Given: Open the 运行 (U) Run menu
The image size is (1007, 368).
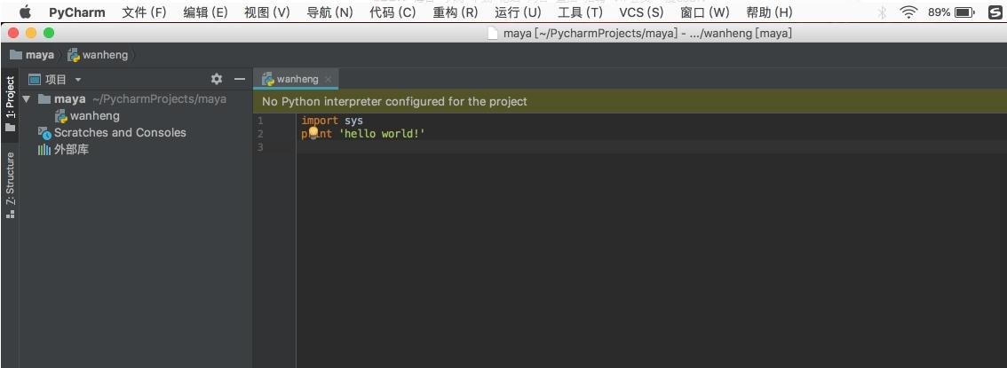Looking at the screenshot, I should [518, 12].
